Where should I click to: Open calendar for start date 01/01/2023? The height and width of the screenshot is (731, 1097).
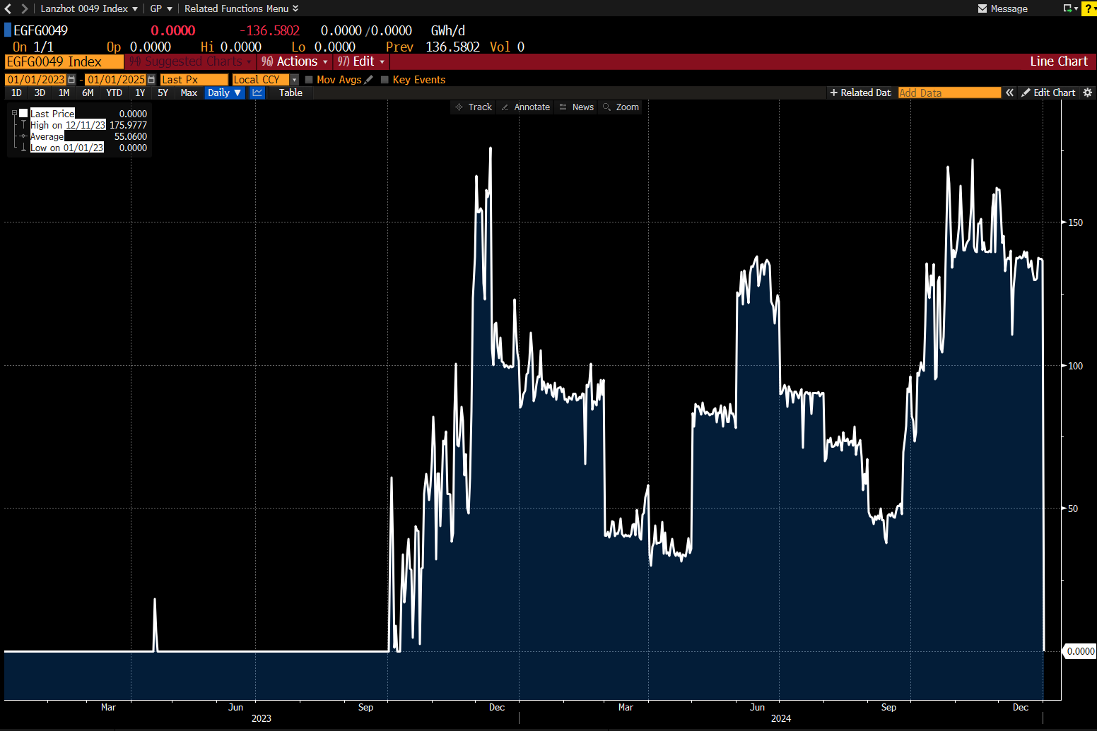click(x=71, y=80)
